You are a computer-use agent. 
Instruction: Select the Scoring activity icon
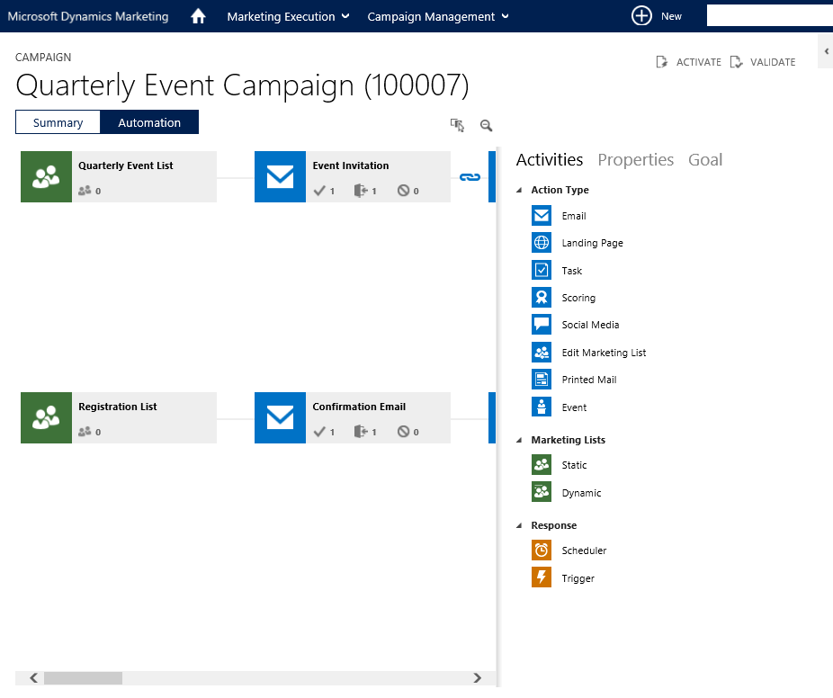click(542, 298)
